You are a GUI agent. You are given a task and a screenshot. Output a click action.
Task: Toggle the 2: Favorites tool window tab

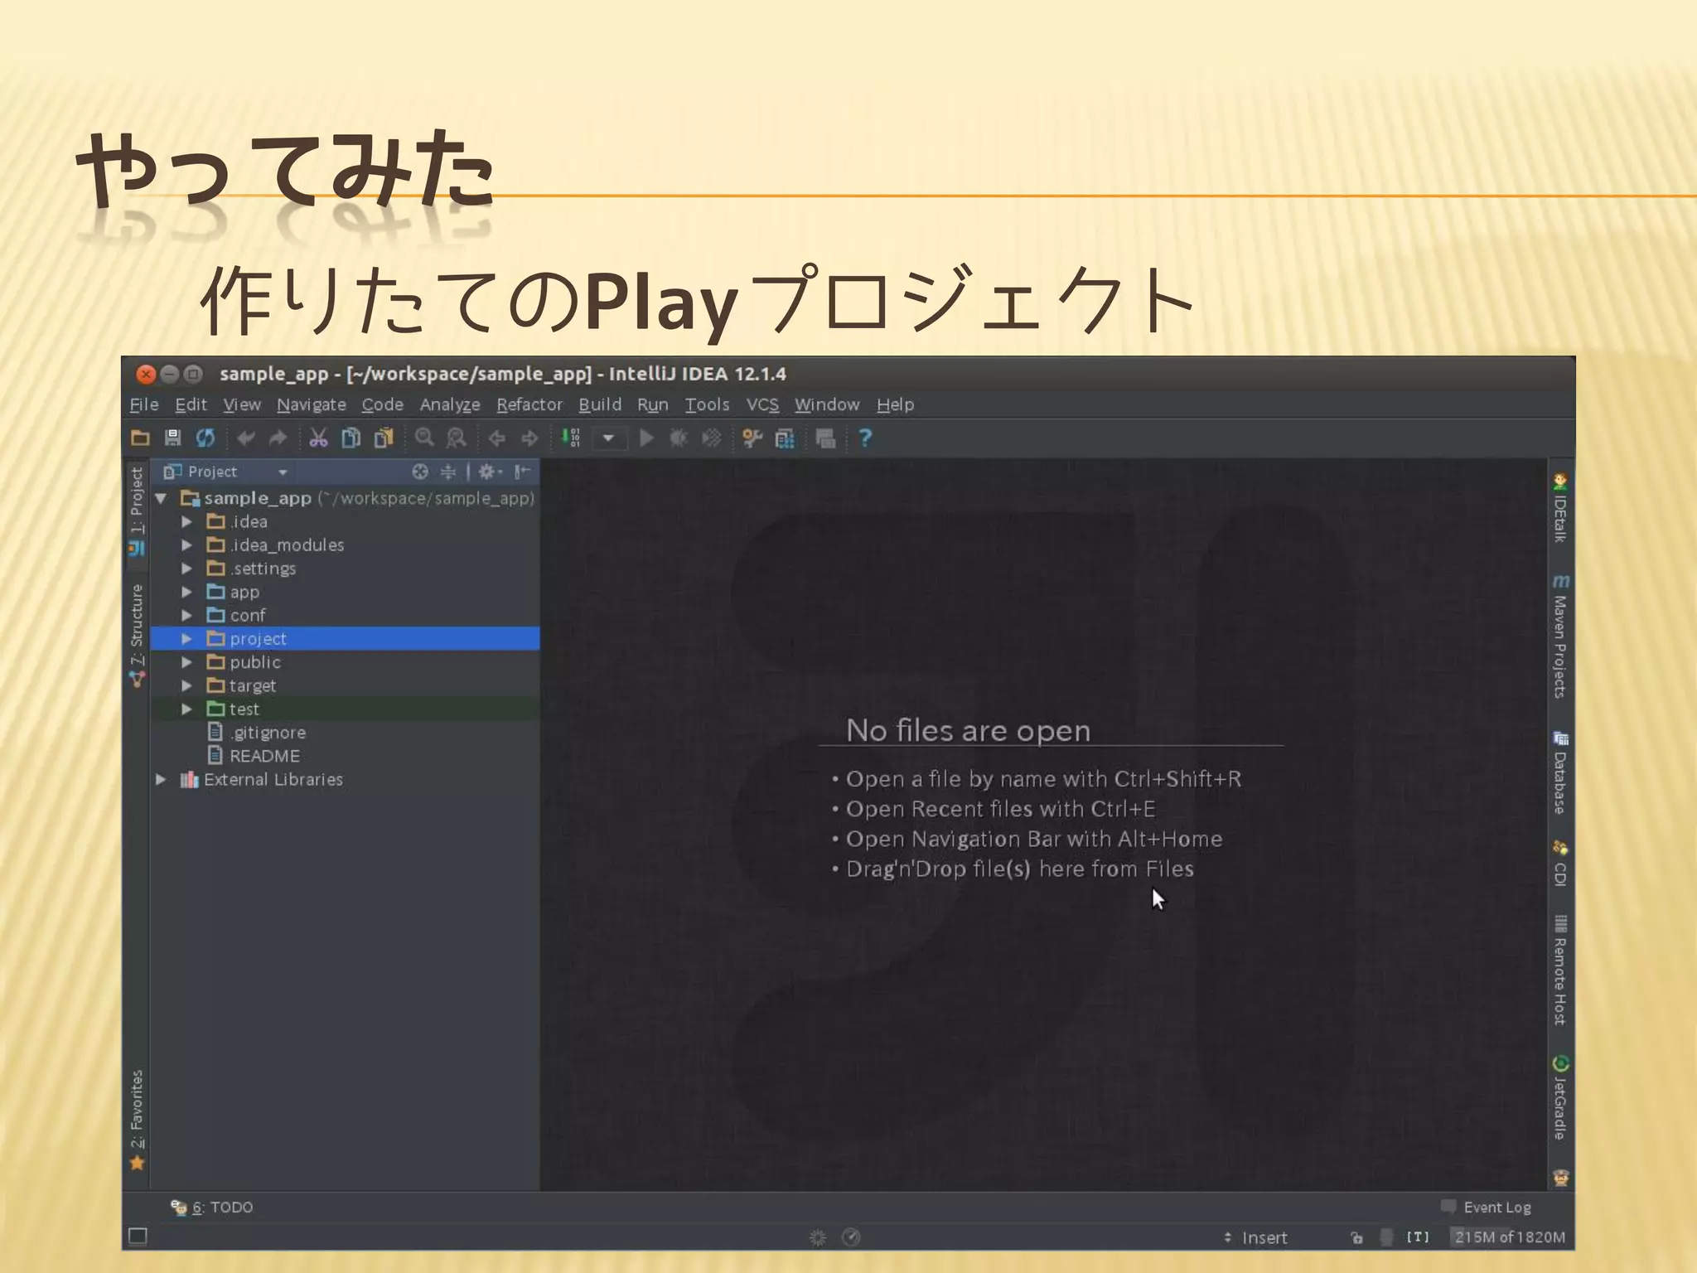(x=137, y=1120)
